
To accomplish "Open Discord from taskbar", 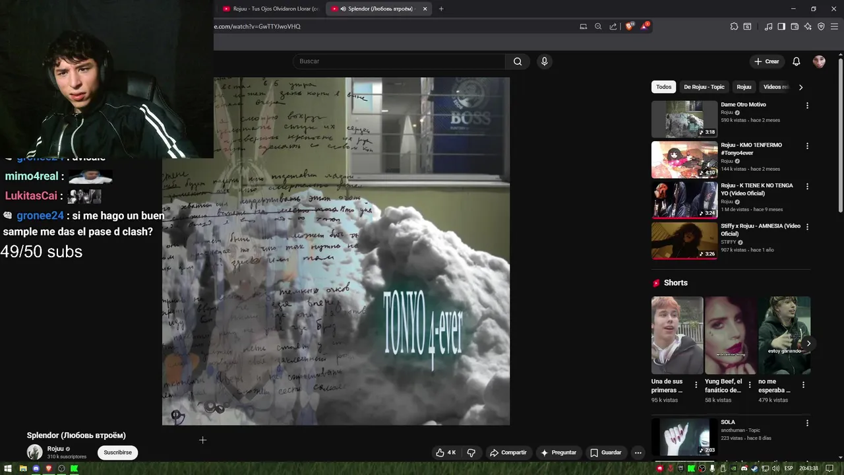I will (36, 468).
